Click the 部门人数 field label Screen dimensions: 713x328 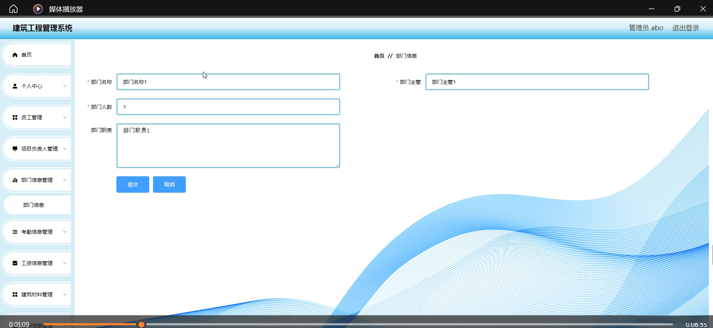click(x=101, y=107)
